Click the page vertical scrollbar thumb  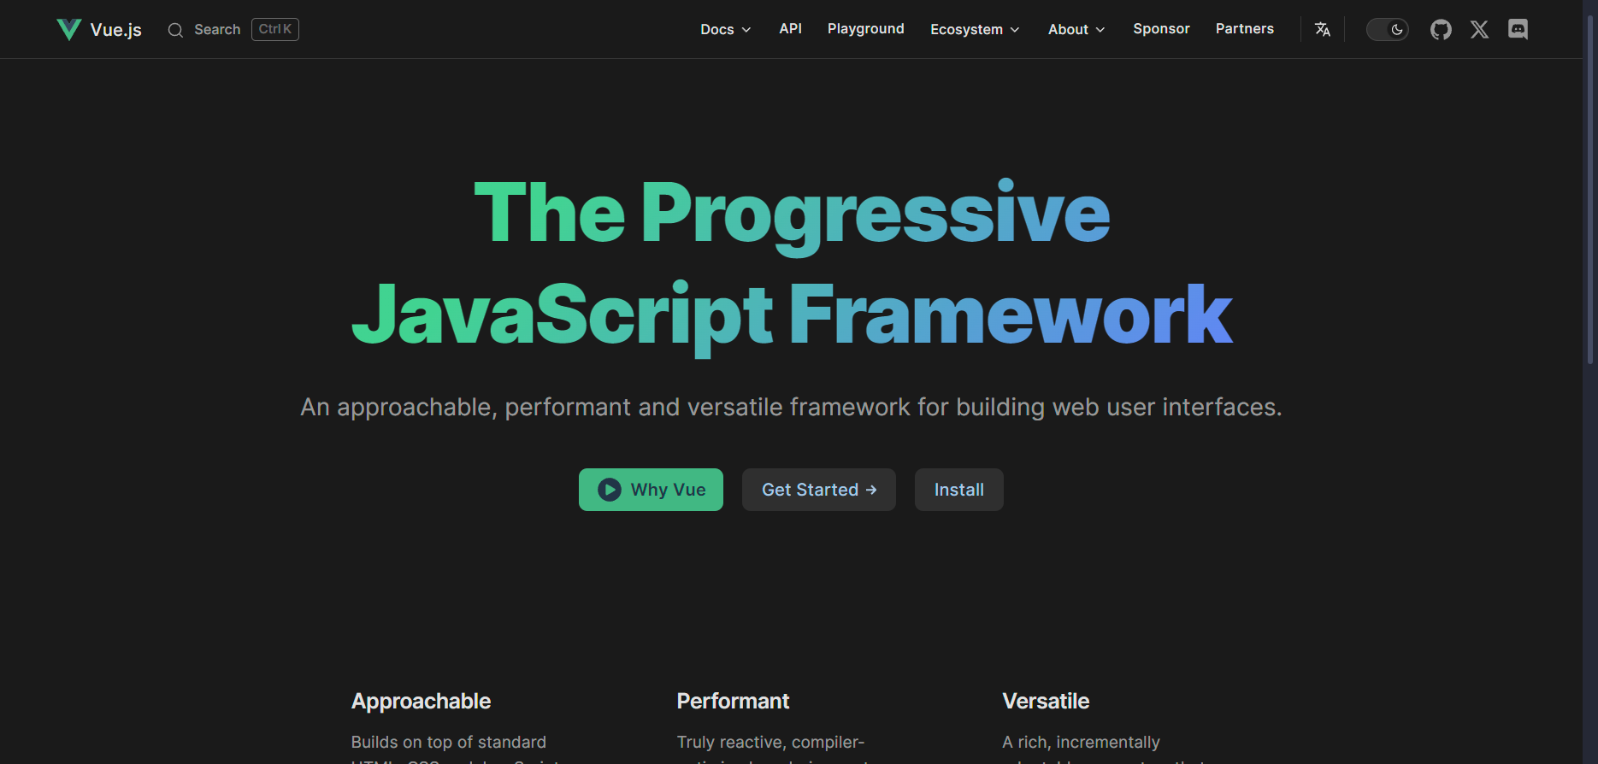coord(1590,188)
